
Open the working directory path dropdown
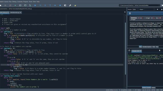159,5
